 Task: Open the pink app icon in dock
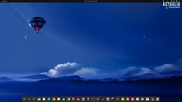tap(133, 99)
